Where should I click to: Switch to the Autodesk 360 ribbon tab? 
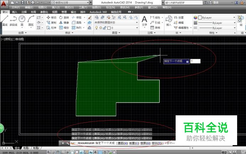[x=98, y=12]
